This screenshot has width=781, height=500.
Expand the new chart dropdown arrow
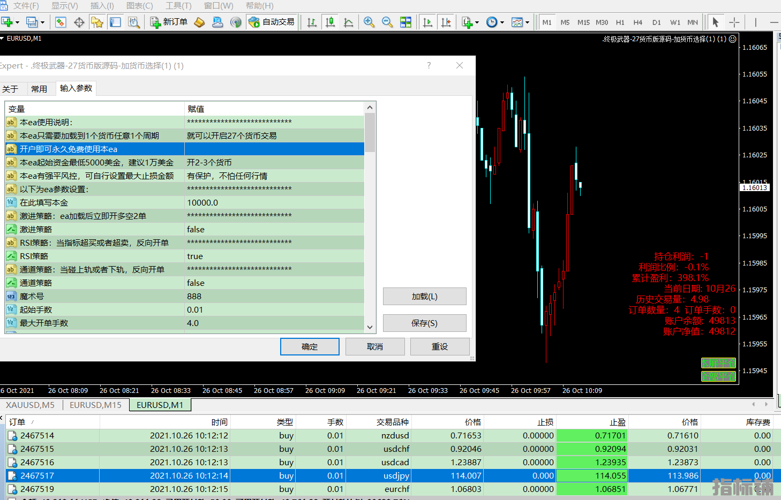point(17,22)
